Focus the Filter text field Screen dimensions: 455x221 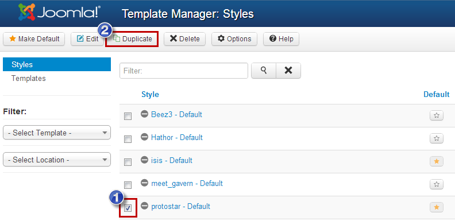point(184,71)
